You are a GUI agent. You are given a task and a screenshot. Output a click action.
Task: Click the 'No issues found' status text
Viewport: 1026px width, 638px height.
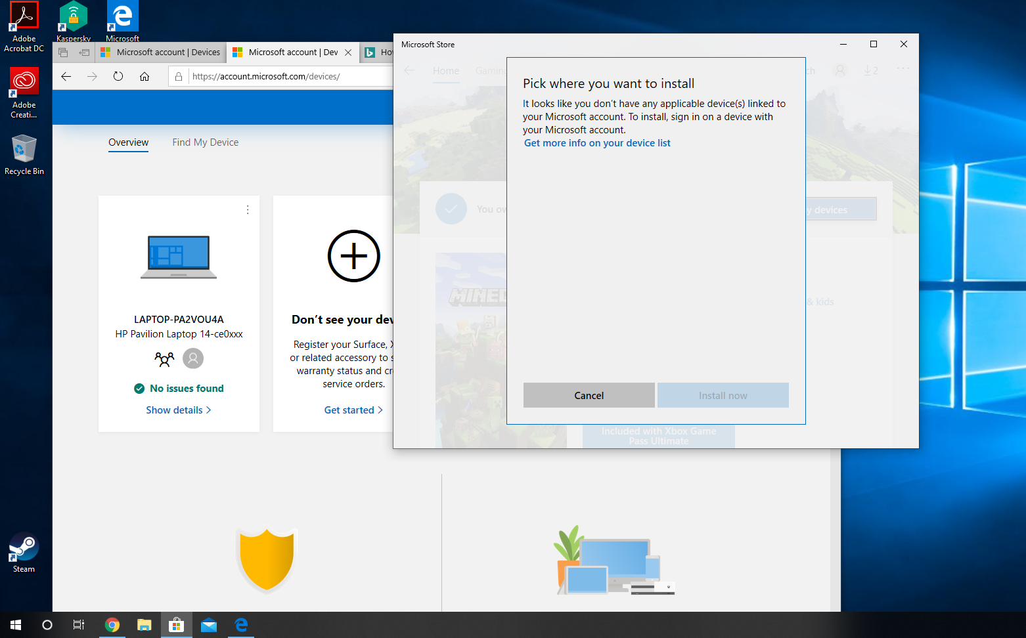(x=187, y=389)
